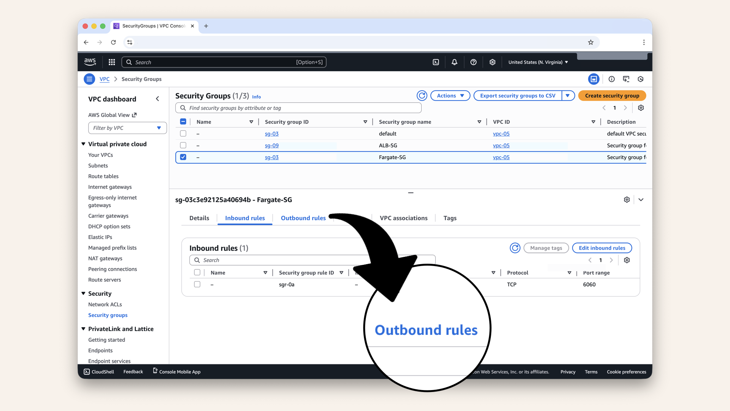Image resolution: width=730 pixels, height=411 pixels.
Task: Open the AWS Help panel via the question mark icon
Action: pos(473,62)
